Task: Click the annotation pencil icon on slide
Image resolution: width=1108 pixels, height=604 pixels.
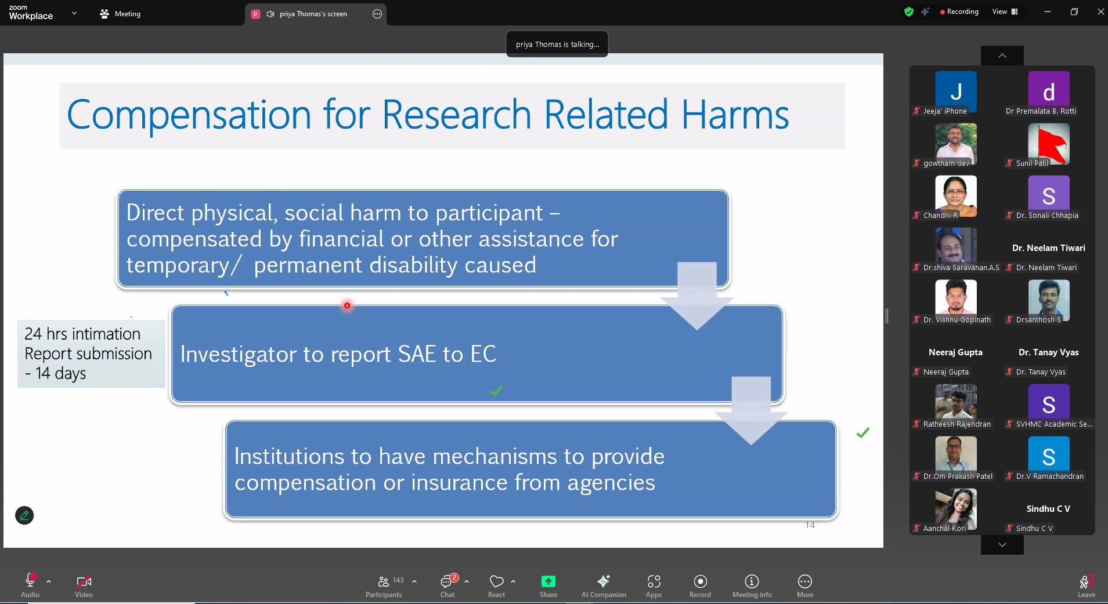Action: coord(24,515)
